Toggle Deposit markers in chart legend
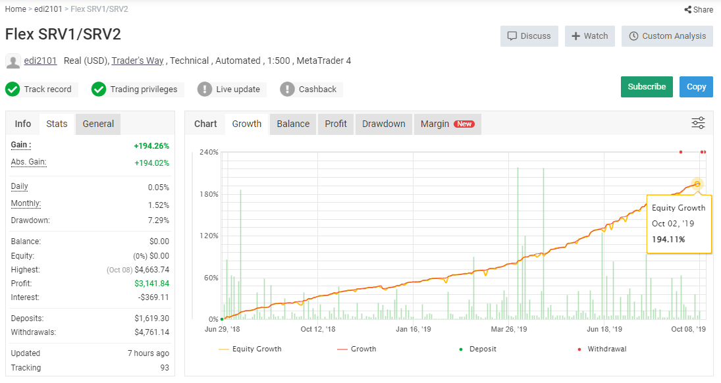 (477, 349)
